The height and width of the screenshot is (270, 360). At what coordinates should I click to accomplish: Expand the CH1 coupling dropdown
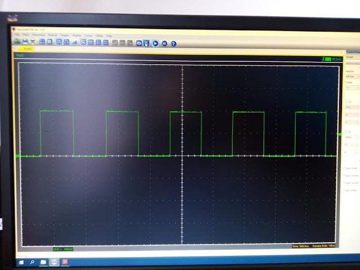[x=352, y=115]
